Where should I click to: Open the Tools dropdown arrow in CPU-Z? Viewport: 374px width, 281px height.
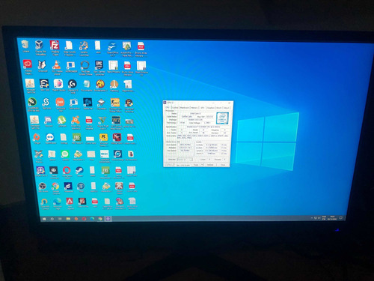[202, 165]
